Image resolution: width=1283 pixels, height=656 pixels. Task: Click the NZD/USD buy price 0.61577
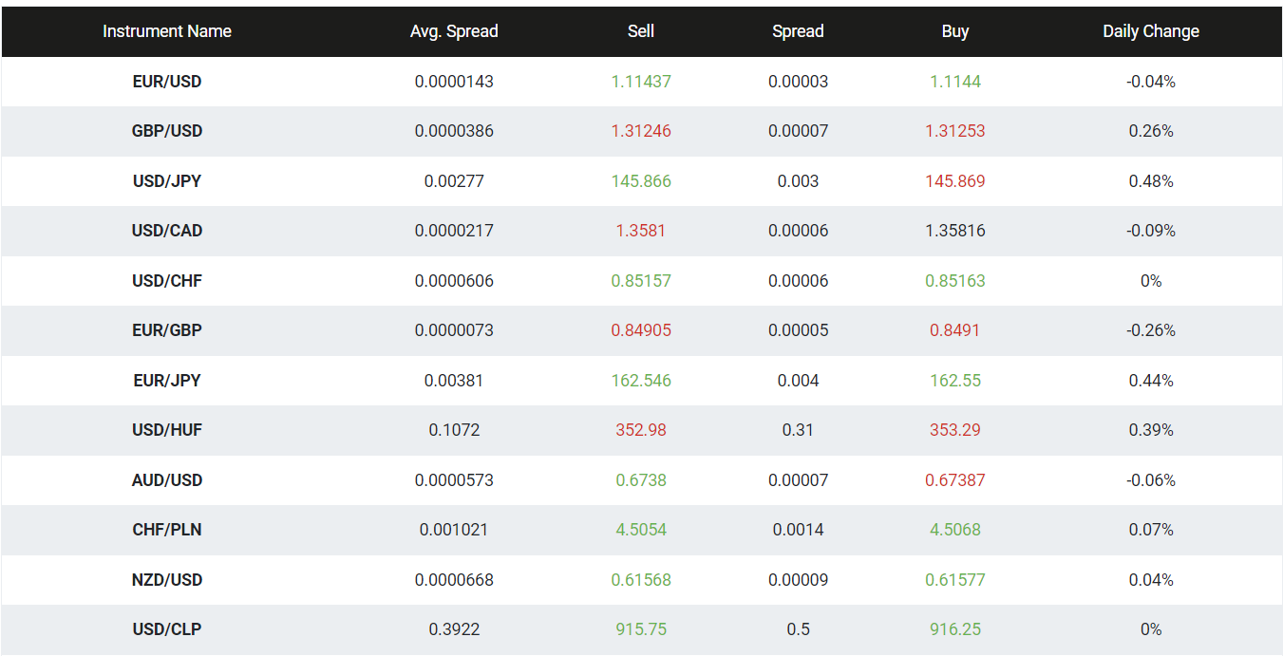click(955, 579)
